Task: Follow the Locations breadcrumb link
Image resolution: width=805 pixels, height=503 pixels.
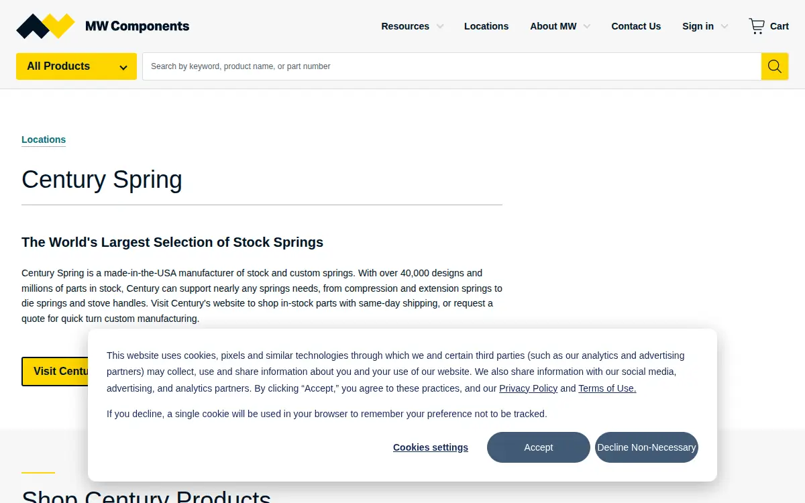Action: coord(44,139)
